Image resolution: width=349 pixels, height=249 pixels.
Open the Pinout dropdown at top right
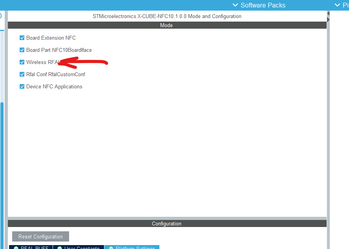tap(342, 5)
